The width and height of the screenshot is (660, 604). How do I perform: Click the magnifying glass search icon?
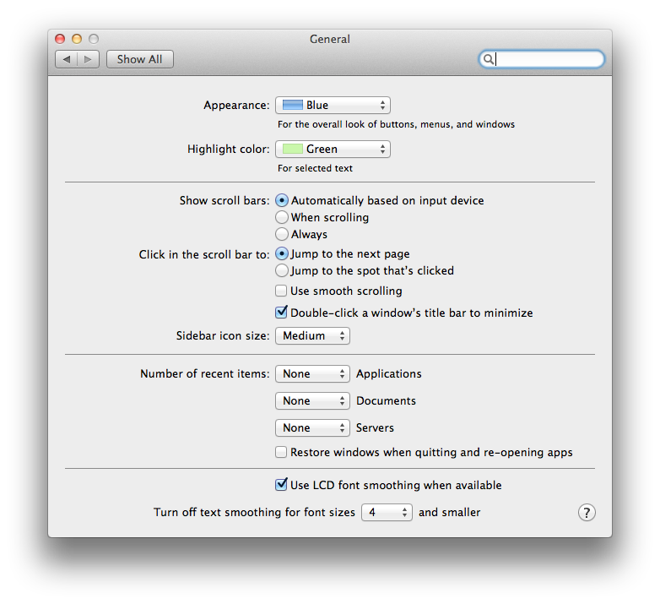tap(488, 59)
